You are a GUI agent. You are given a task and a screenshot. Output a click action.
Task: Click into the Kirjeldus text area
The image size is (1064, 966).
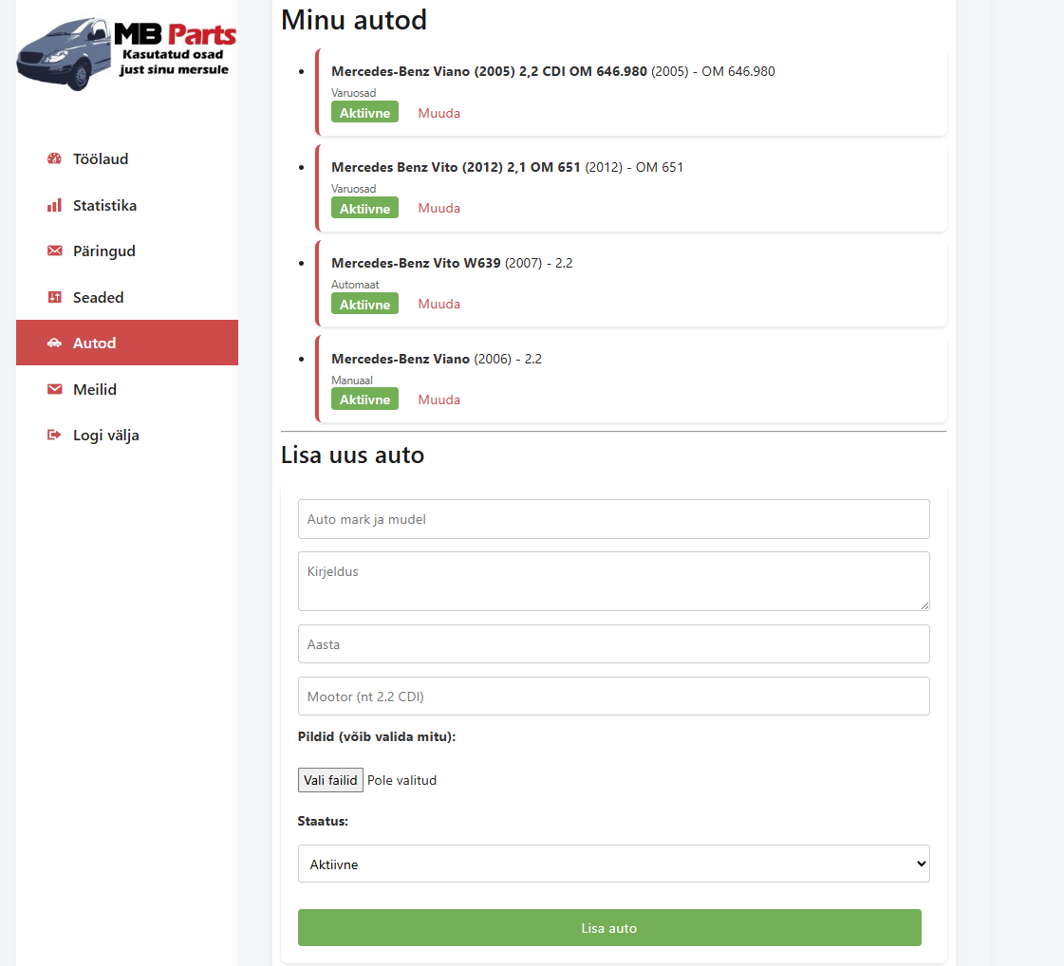613,581
